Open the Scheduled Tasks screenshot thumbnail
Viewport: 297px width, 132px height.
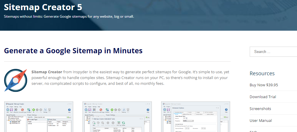coord(117,117)
